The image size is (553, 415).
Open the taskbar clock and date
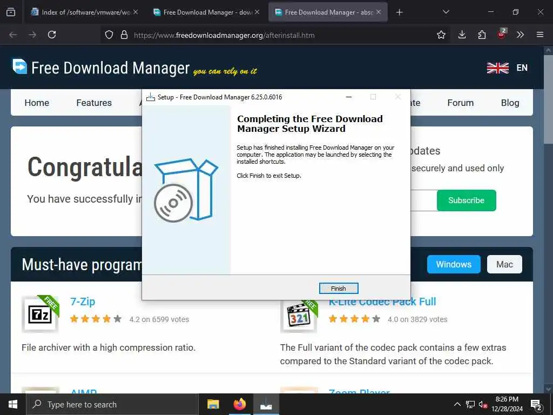pos(507,404)
